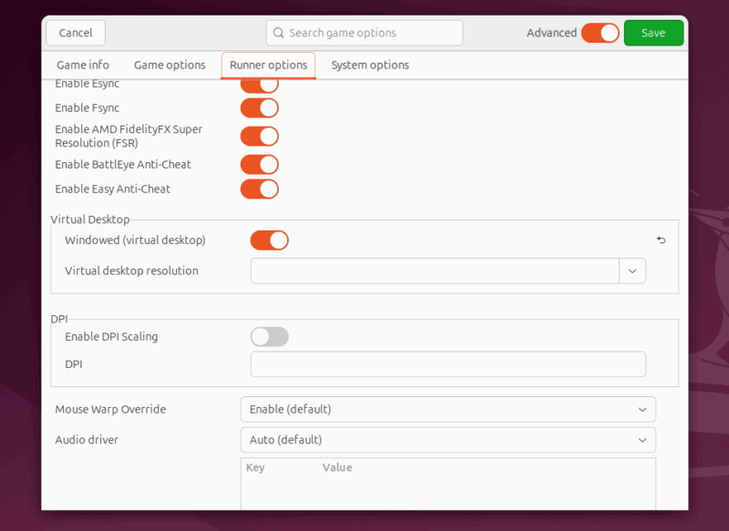Image resolution: width=729 pixels, height=531 pixels.
Task: Disable AMD FidelityFX Super Resolution
Action: click(260, 136)
